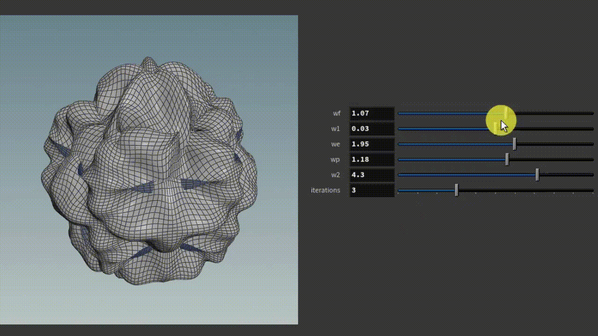Click the "wp" parameter label
The height and width of the screenshot is (336, 598).
335,160
